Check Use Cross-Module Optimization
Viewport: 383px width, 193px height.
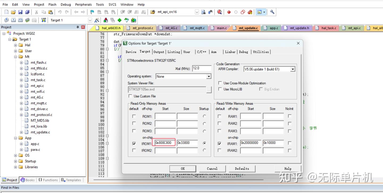pos(220,83)
